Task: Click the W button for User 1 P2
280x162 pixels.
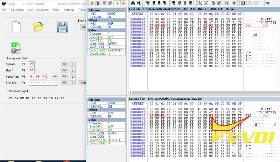Action: point(64,70)
